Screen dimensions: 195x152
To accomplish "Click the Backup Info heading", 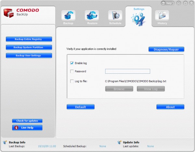I will (x=17, y=142).
